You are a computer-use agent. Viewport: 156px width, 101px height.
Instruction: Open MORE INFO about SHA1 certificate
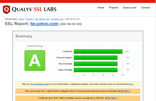click(111, 98)
